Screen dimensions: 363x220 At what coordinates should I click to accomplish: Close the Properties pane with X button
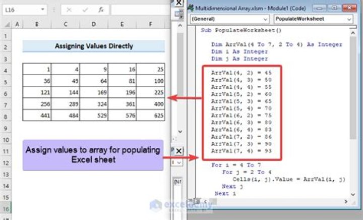coord(178,151)
